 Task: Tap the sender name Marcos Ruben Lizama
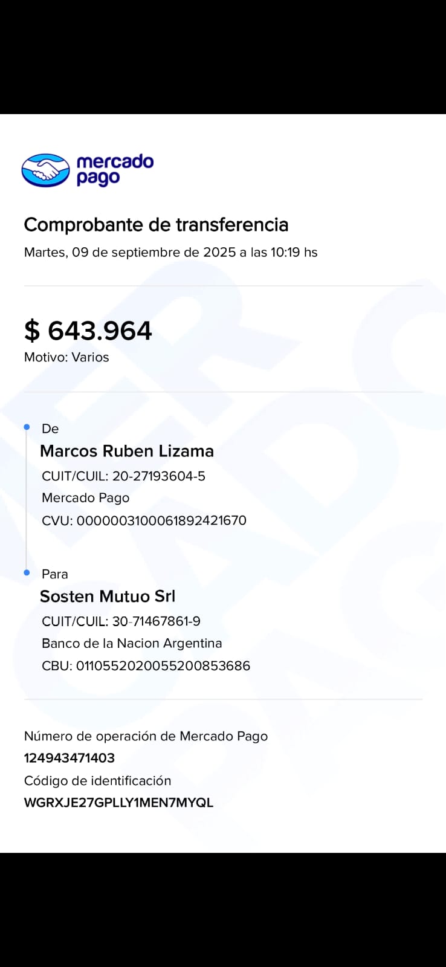pyautogui.click(x=127, y=451)
